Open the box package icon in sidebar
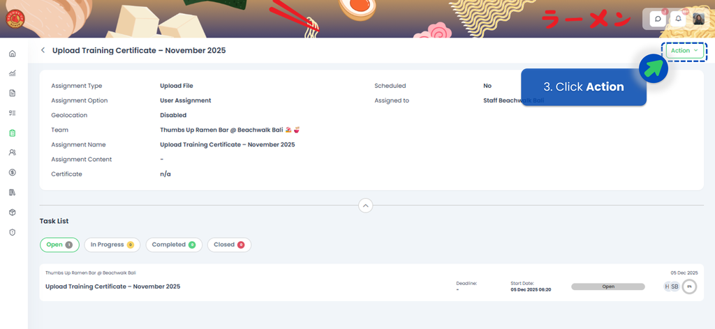The height and width of the screenshot is (329, 715). [x=12, y=212]
